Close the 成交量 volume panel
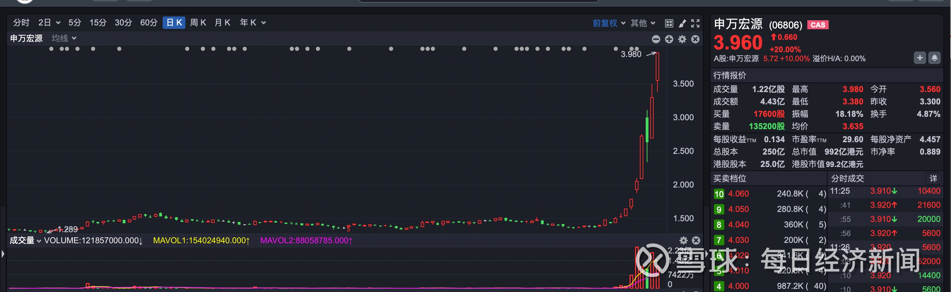951x292 pixels. tap(696, 240)
